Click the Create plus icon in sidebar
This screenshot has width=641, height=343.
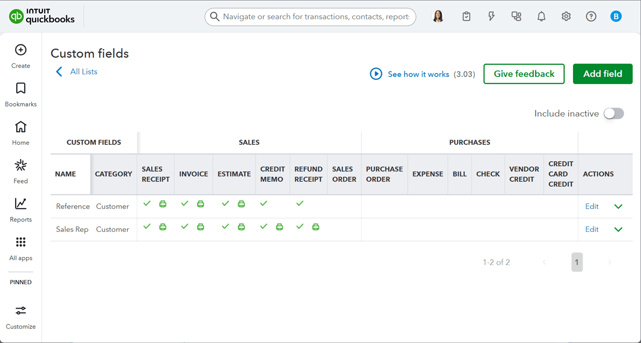(x=21, y=50)
